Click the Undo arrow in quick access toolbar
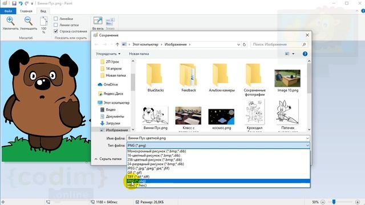Viewport: 365px width, 205px height. click(21, 3)
